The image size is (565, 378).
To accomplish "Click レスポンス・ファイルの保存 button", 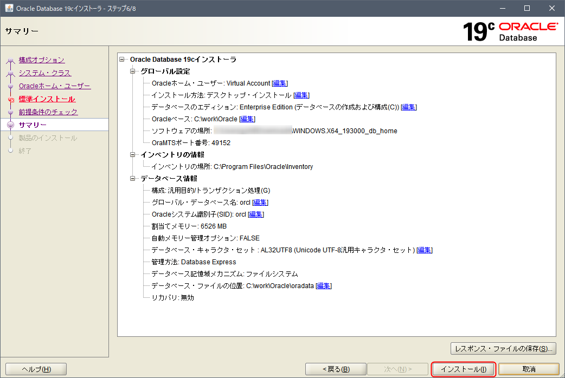I will coord(504,348).
